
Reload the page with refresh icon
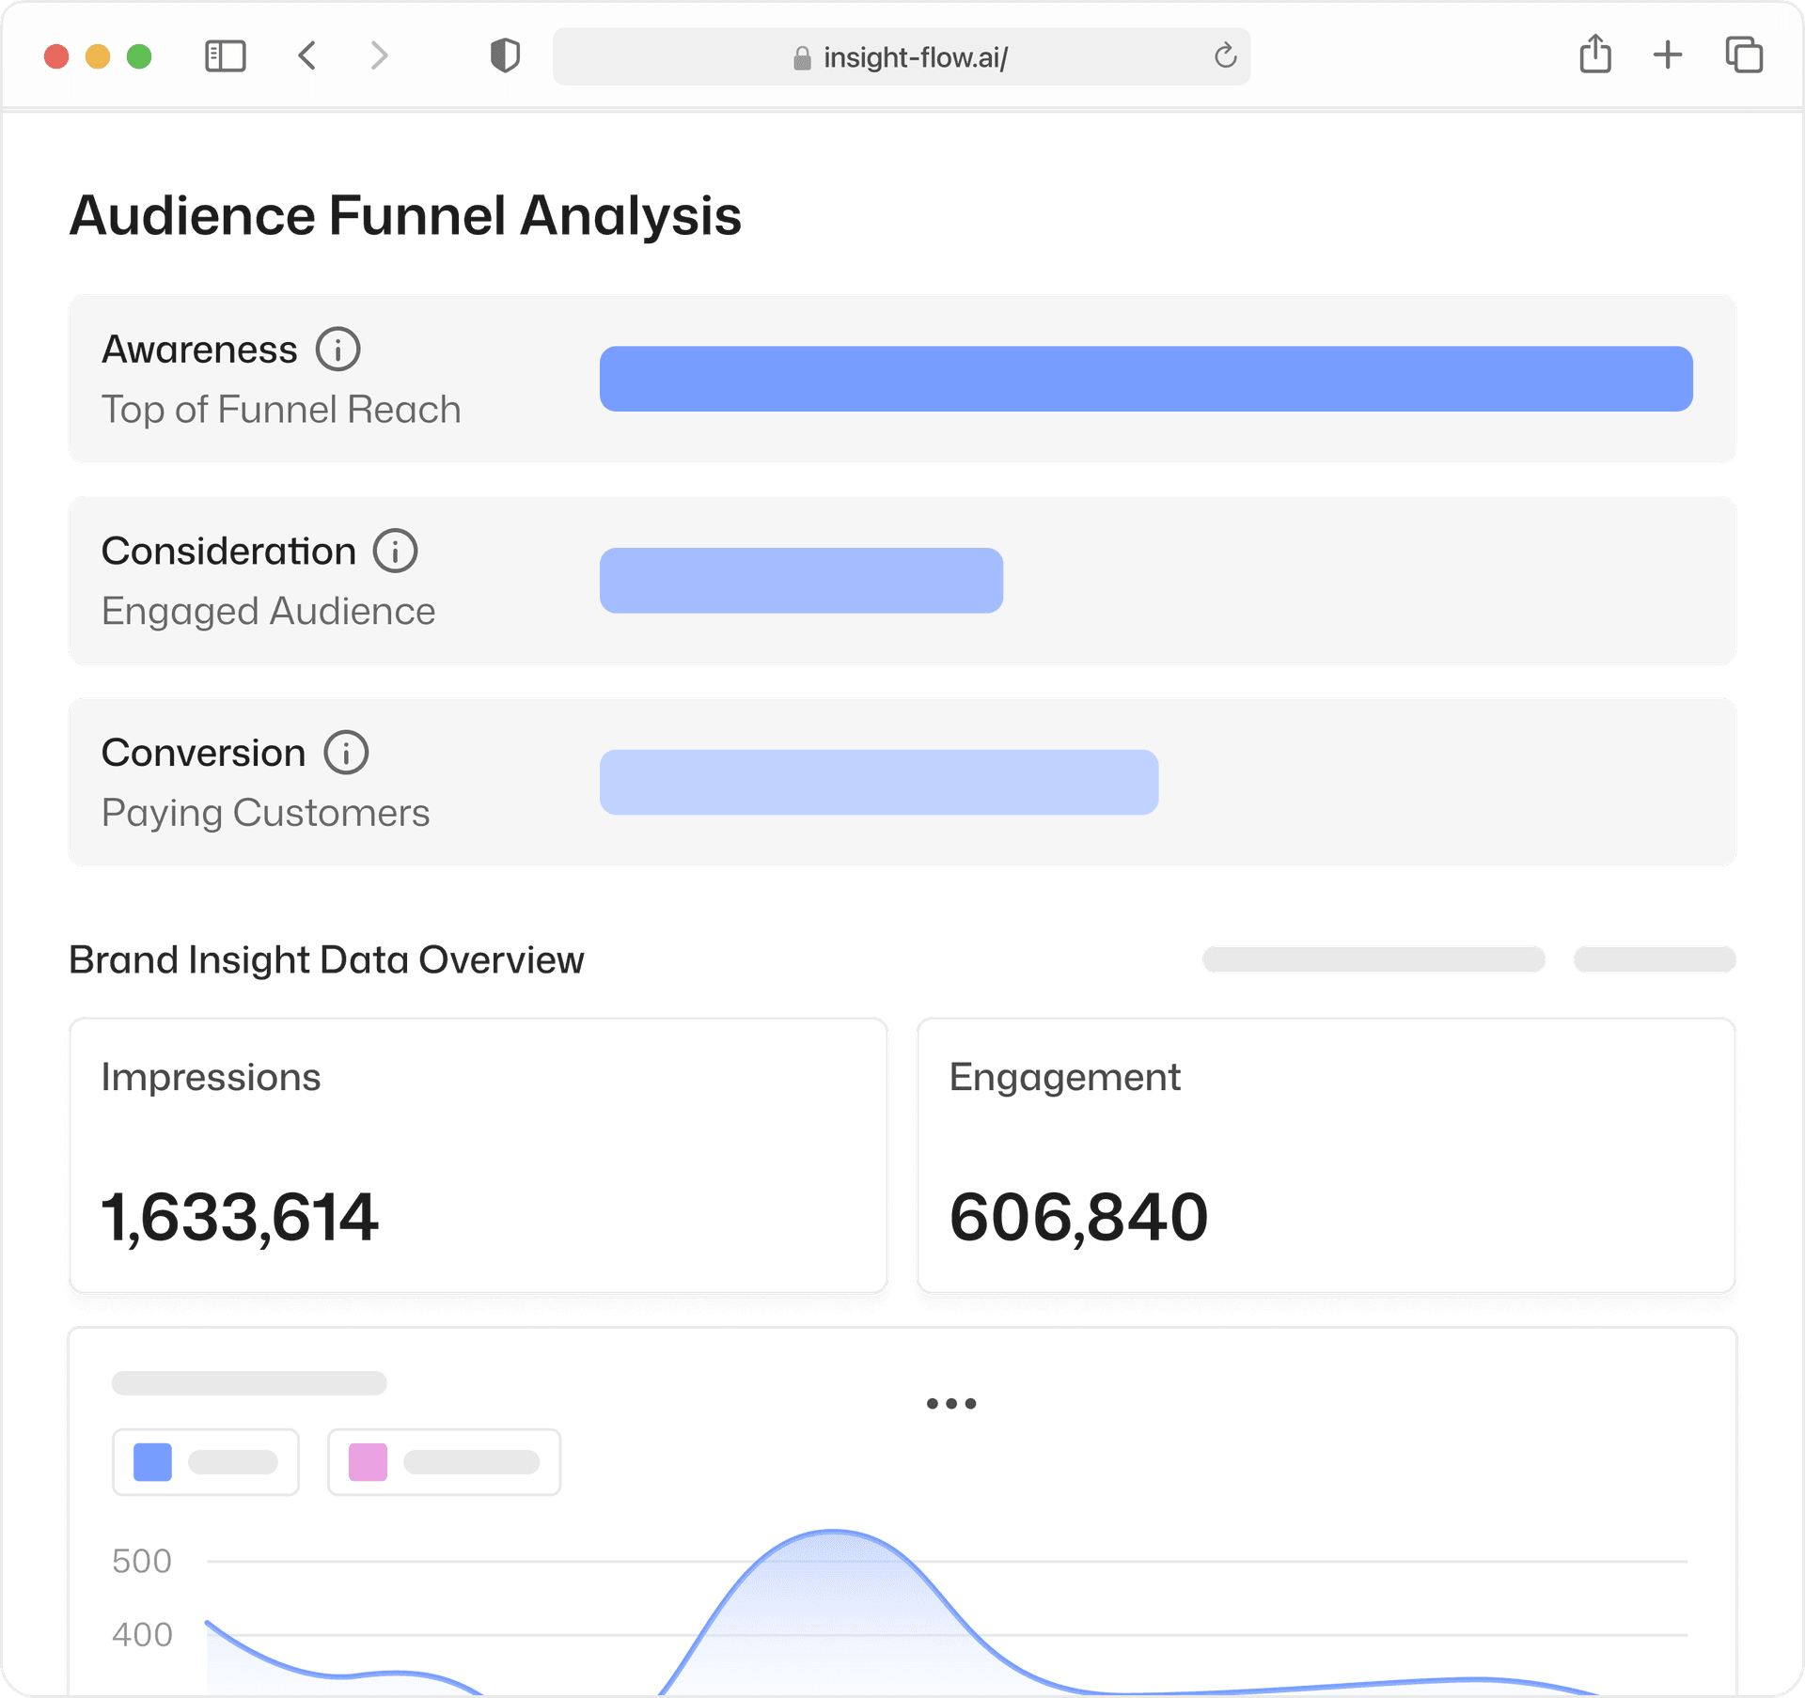coord(1225,56)
